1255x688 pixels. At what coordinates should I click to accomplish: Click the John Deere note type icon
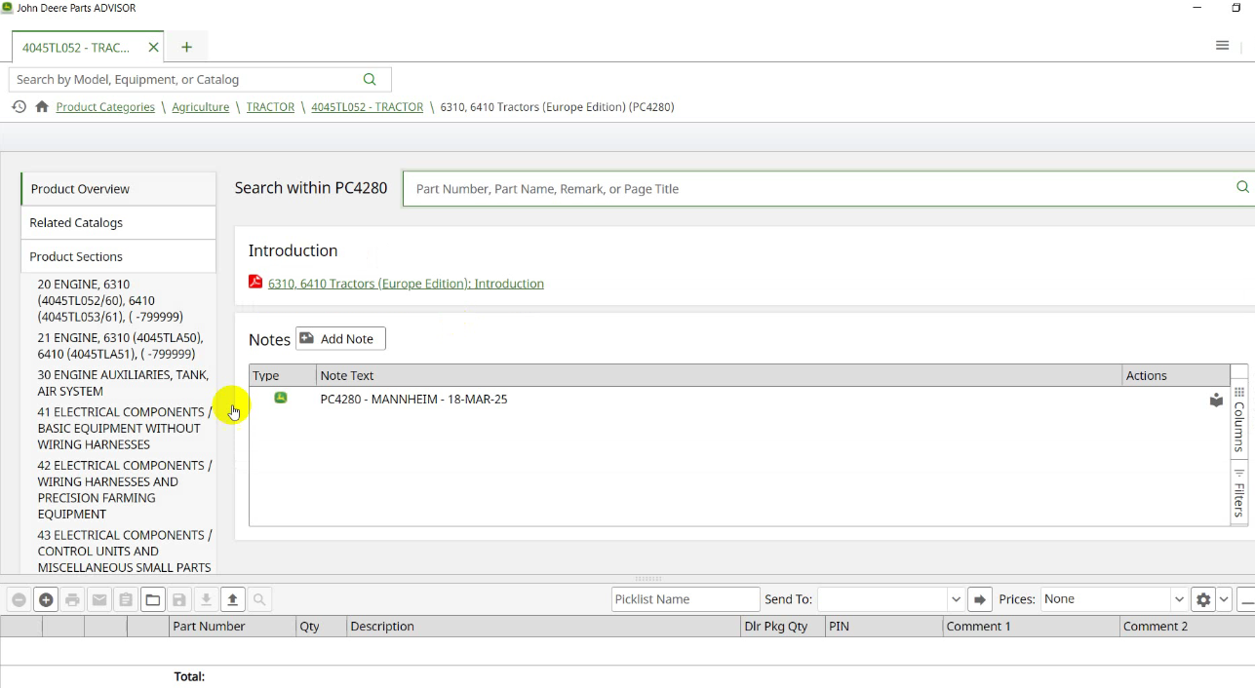pyautogui.click(x=281, y=398)
